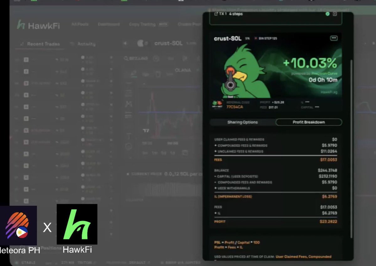Toggle the favorite star beside crust-SOL
This screenshot has width=376, height=266.
coord(125,43)
